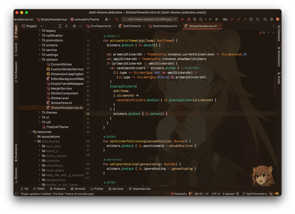
Task: Open the Bookmarks tool window
Action: (x=16, y=153)
